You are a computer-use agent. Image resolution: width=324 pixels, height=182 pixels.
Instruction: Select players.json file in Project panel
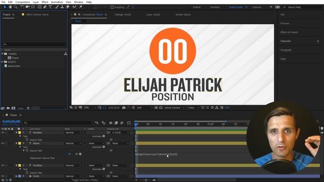[x=14, y=66]
